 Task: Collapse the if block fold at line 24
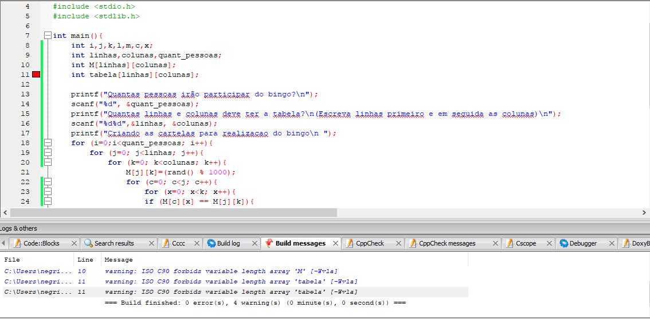(x=48, y=201)
